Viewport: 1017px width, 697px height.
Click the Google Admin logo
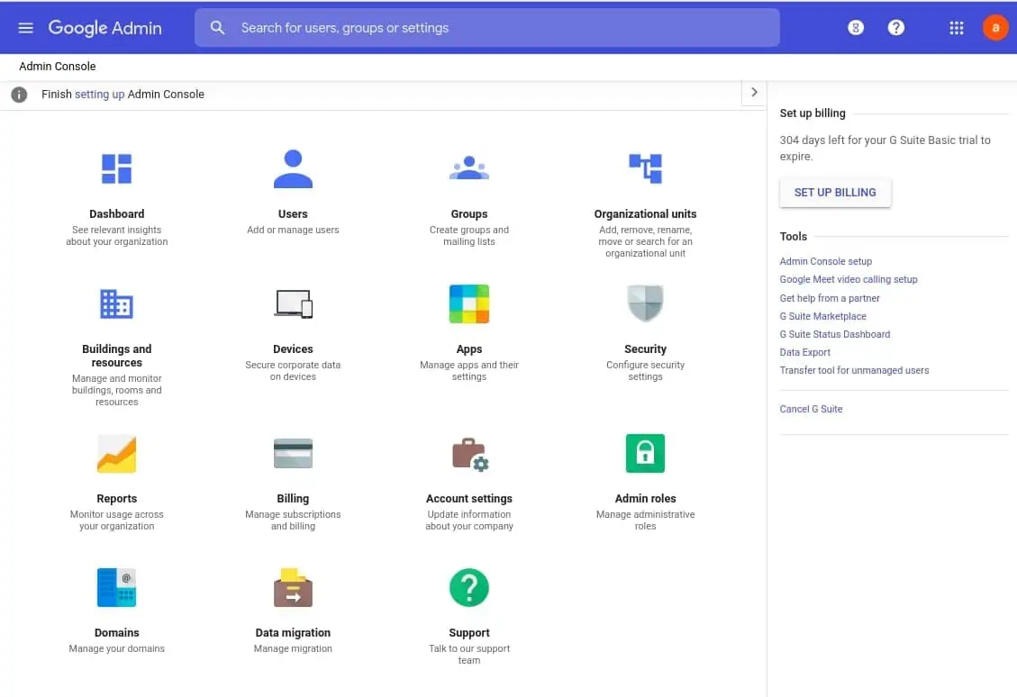[105, 28]
